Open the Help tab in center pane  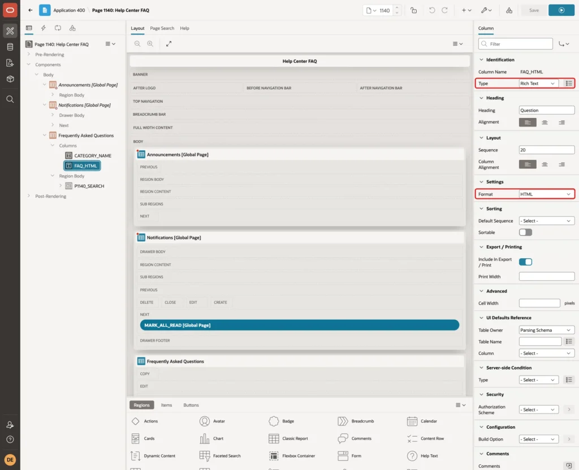click(184, 28)
